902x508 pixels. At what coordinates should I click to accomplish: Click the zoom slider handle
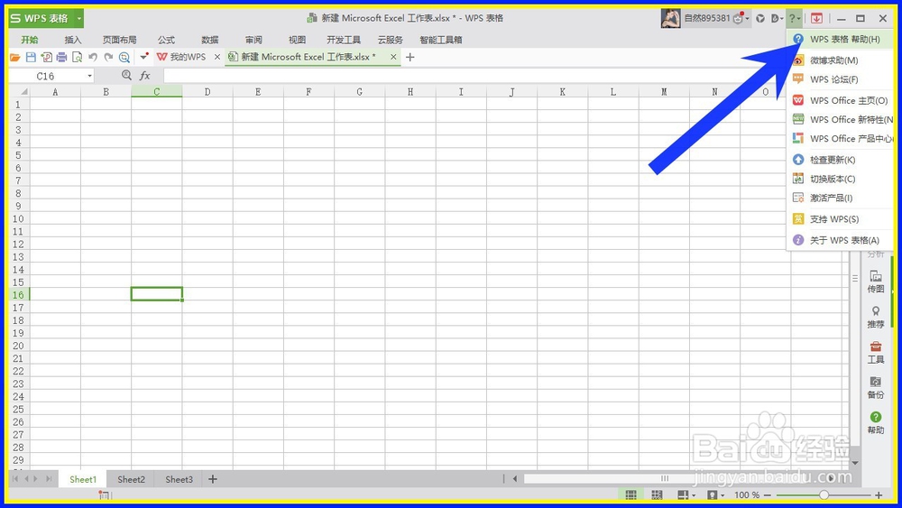click(x=824, y=494)
